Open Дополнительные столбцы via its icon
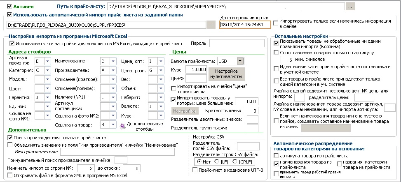Viewport: 401px width, 182px height. point(123,126)
